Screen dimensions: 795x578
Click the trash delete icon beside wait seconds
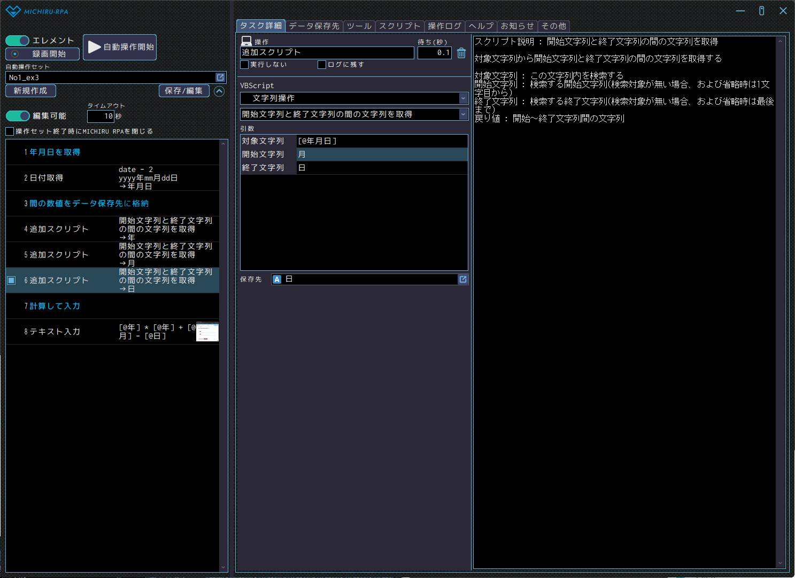pyautogui.click(x=461, y=53)
